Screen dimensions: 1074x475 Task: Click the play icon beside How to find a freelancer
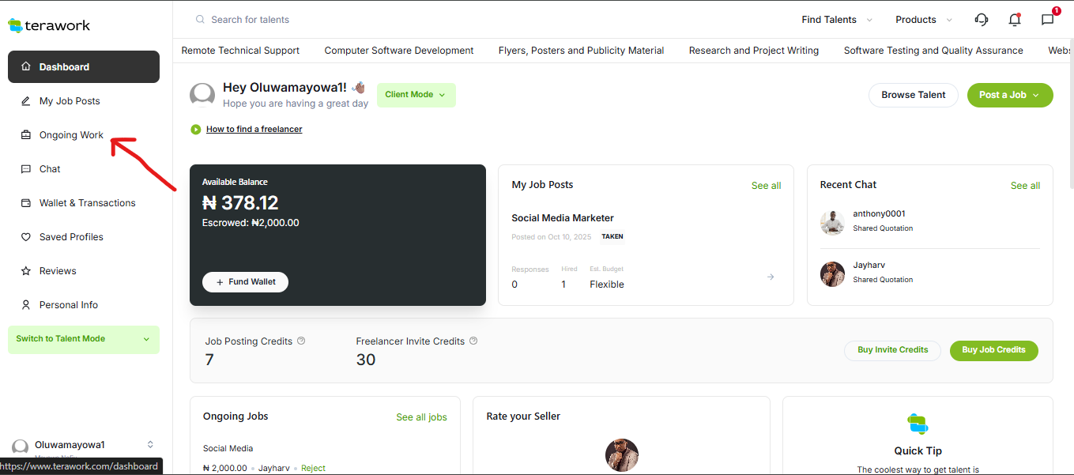[x=195, y=129]
